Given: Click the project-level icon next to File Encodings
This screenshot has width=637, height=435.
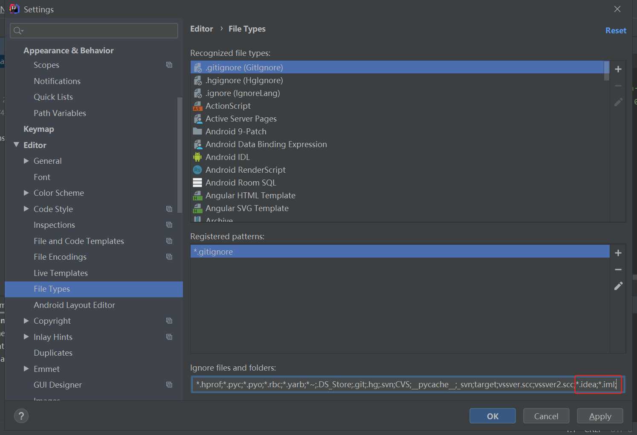Looking at the screenshot, I should [169, 257].
